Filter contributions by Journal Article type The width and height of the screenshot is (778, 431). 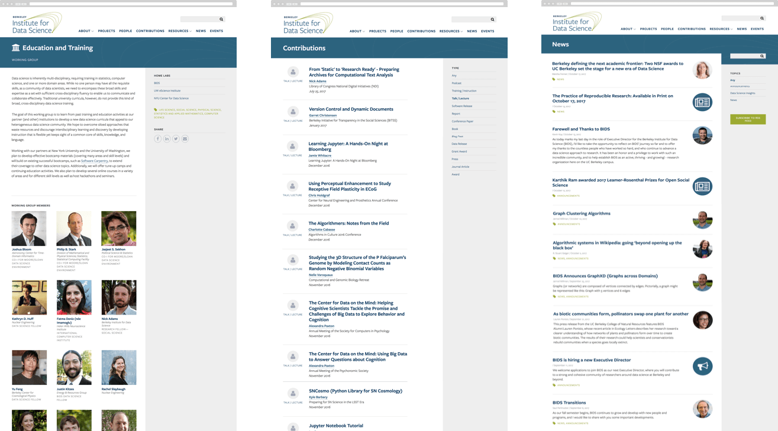(x=460, y=167)
